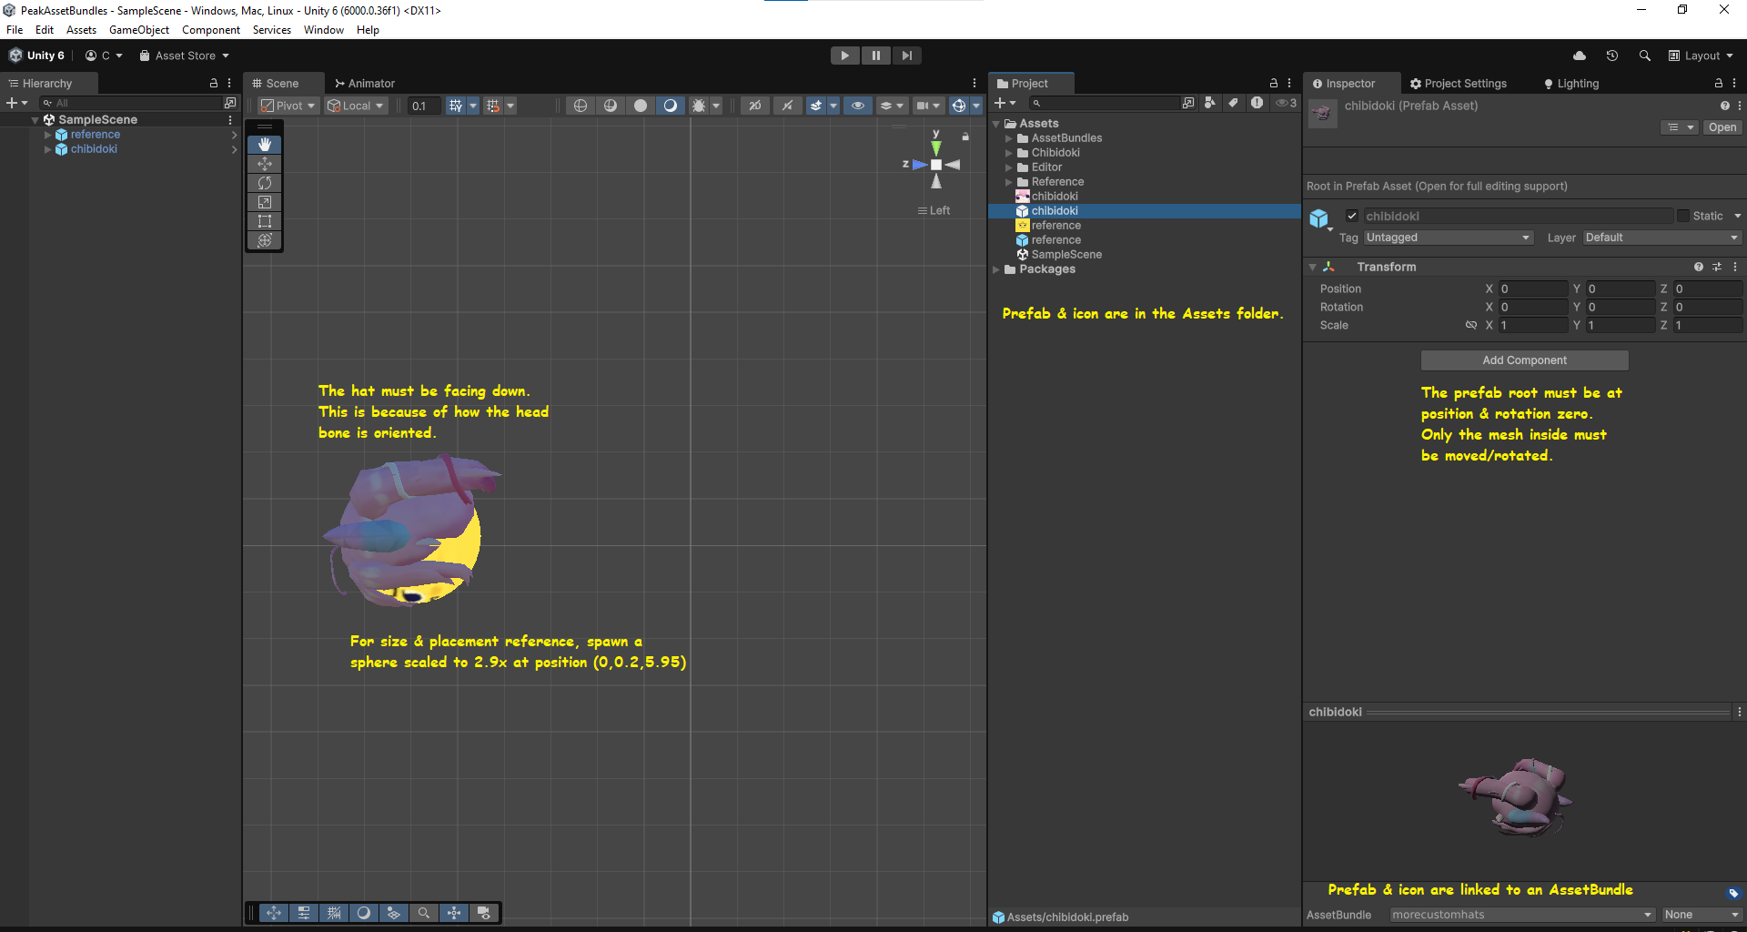Open the Layout dropdown in the top-right corner
Viewport: 1747px width, 932px height.
pos(1702,56)
